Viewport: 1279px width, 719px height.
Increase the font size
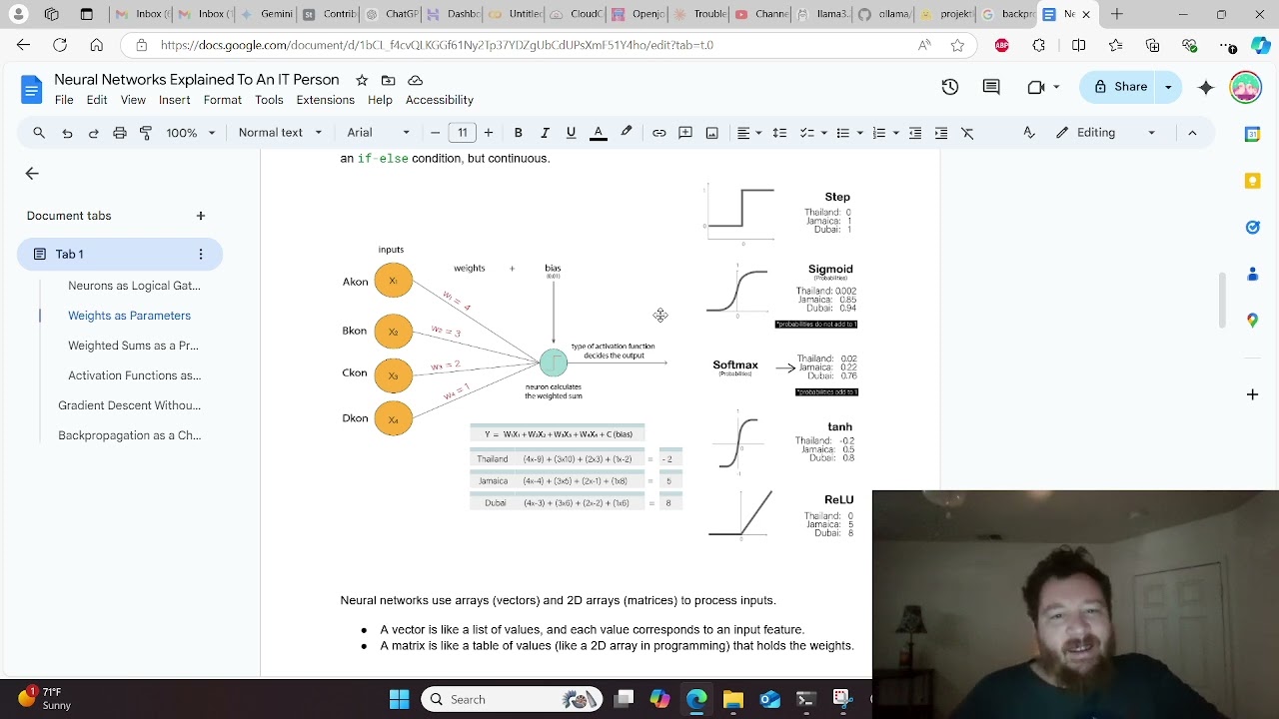489,133
